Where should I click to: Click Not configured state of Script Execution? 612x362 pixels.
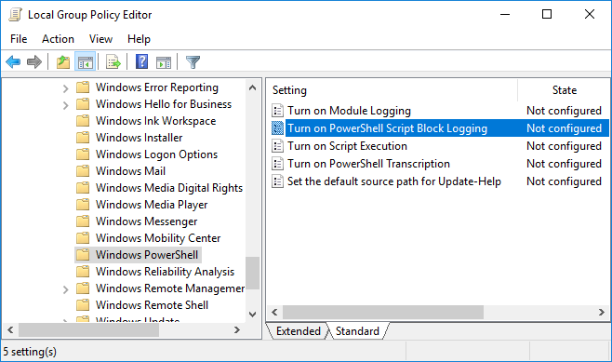point(564,146)
